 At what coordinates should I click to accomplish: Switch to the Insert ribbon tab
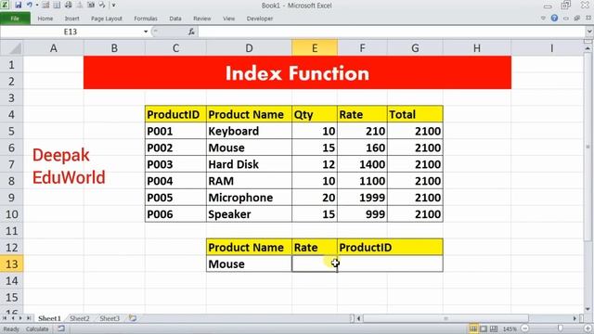coord(71,19)
